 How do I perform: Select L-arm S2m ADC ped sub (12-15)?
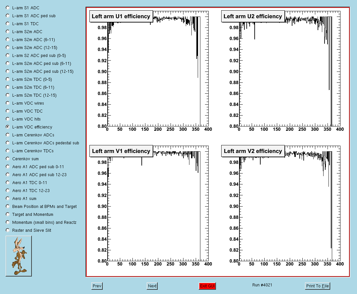8,72
